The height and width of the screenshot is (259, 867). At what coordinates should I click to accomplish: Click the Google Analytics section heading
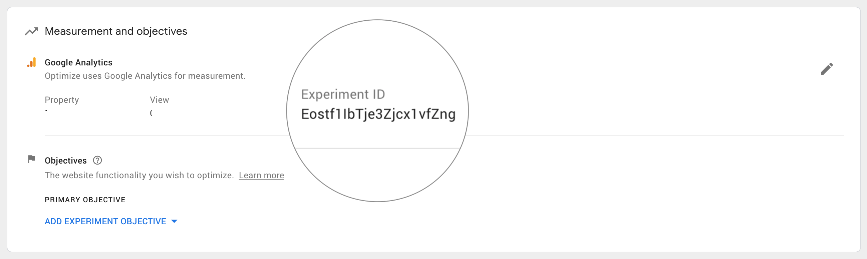(78, 62)
